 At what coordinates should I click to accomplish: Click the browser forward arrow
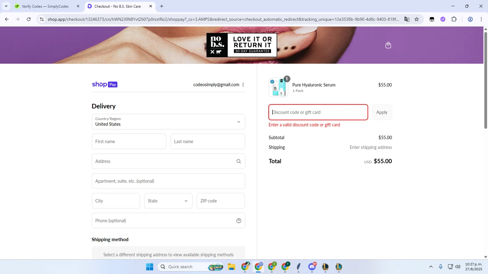coord(18,19)
